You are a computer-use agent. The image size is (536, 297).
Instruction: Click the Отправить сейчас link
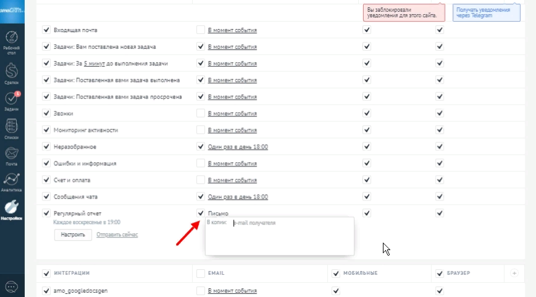point(117,235)
